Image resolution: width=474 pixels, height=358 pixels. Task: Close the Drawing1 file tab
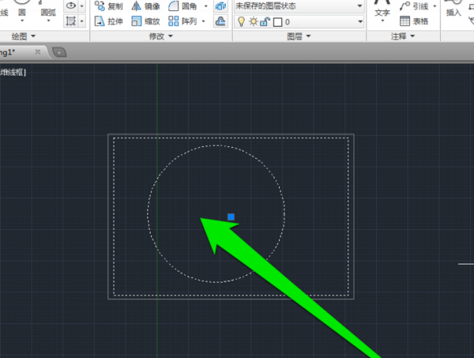pos(38,52)
